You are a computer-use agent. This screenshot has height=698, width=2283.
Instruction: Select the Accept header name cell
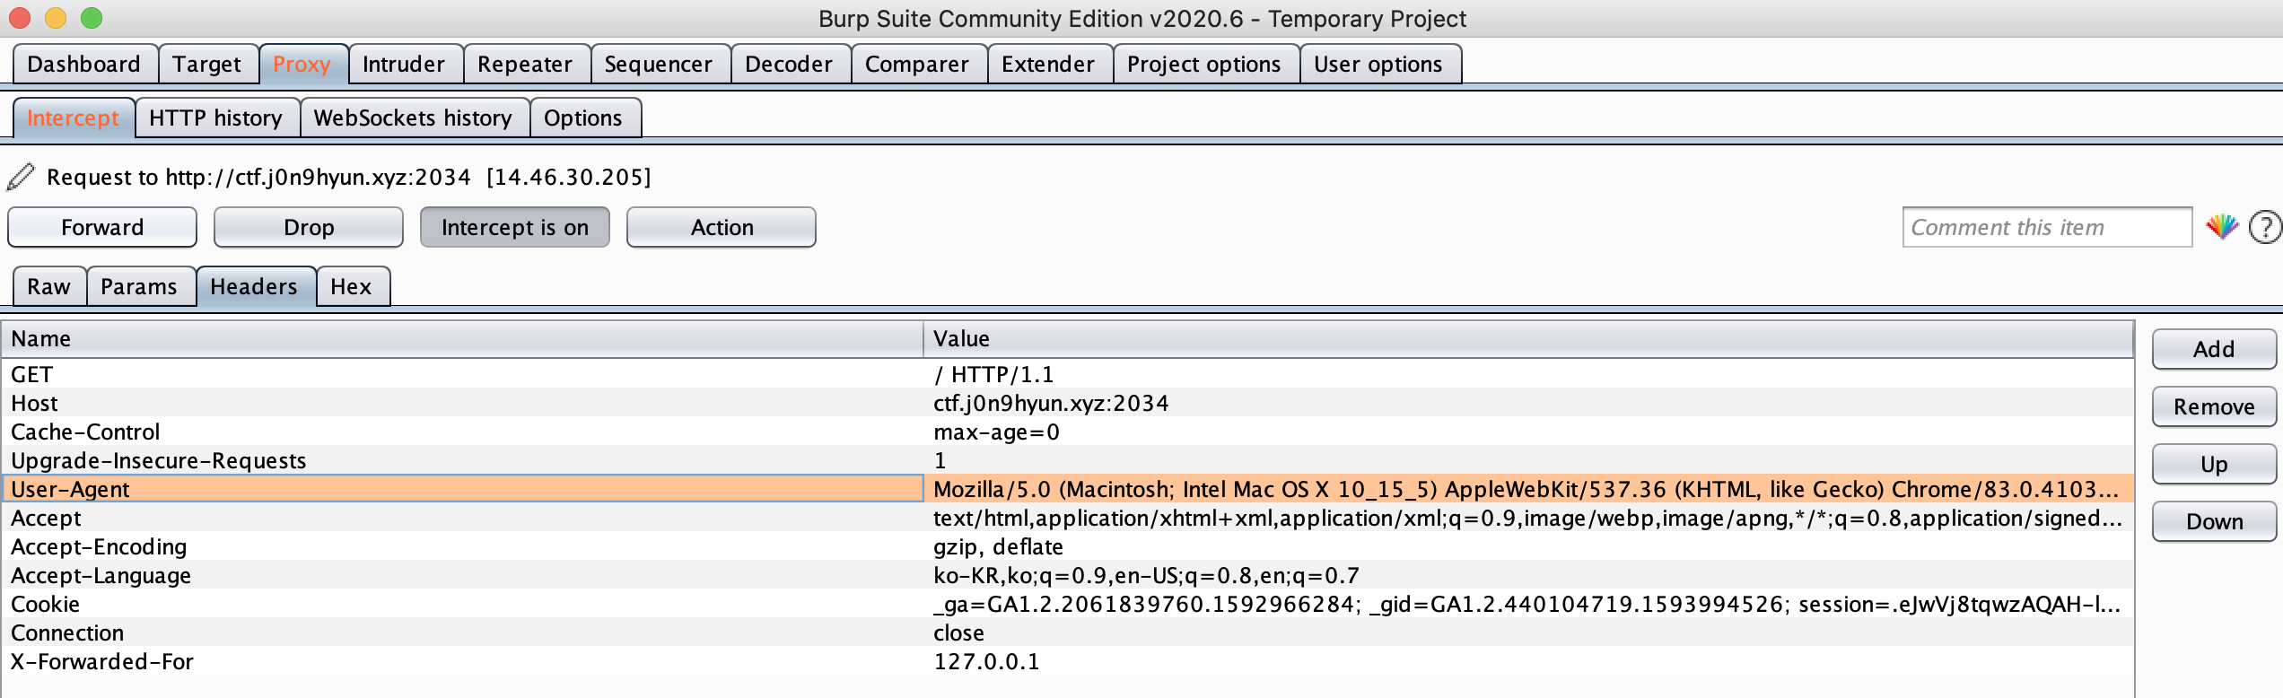[462, 518]
